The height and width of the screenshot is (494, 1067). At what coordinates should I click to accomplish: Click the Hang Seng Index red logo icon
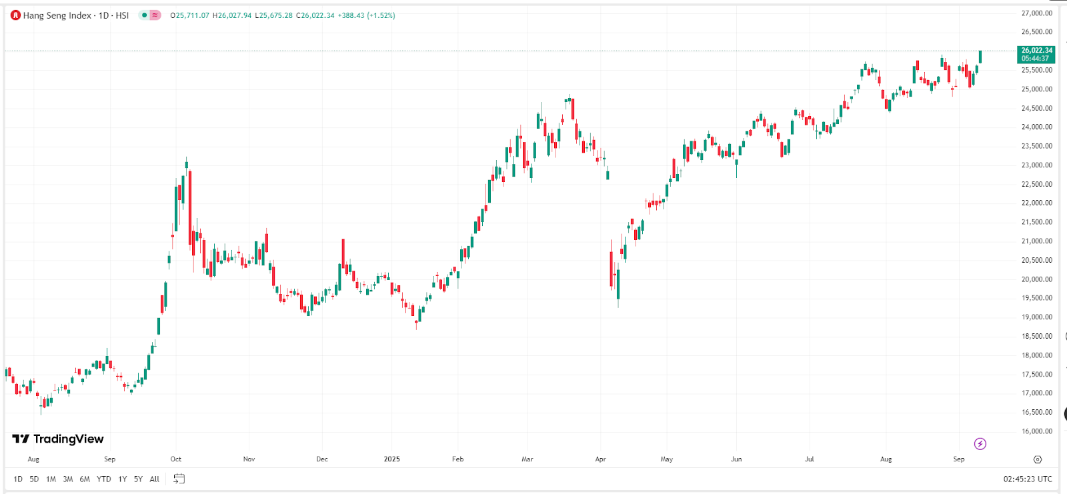(x=16, y=15)
